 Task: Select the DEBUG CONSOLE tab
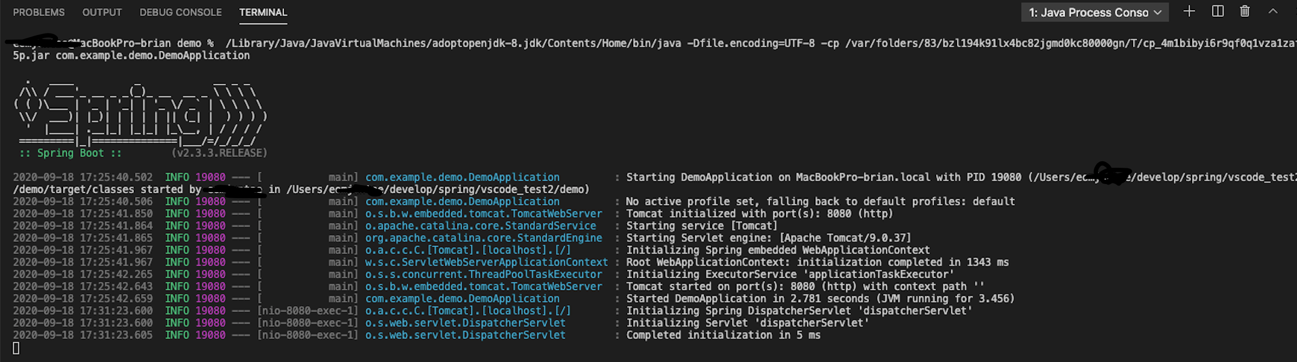(181, 12)
